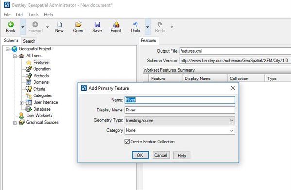Screen dimensions: 291x190
Task: Click the Features star icon
Action: pos(29,62)
